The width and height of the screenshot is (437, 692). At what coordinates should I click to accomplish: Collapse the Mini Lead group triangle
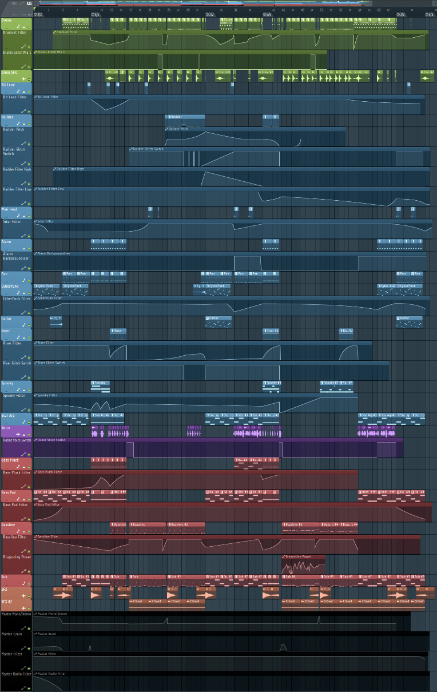click(24, 216)
